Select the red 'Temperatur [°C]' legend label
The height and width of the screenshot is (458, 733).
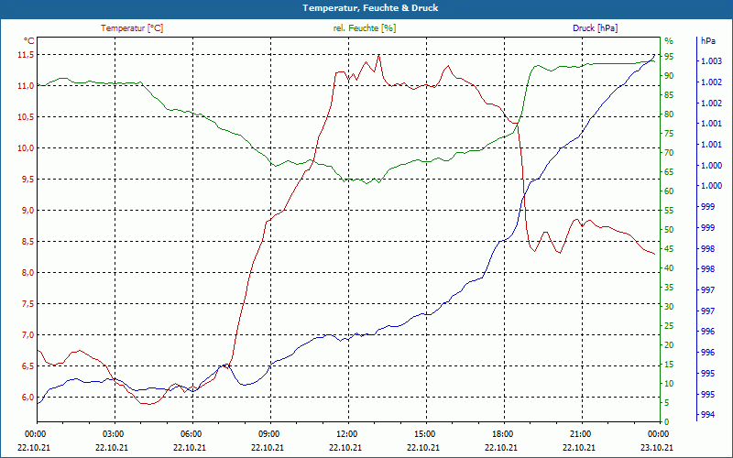132,28
